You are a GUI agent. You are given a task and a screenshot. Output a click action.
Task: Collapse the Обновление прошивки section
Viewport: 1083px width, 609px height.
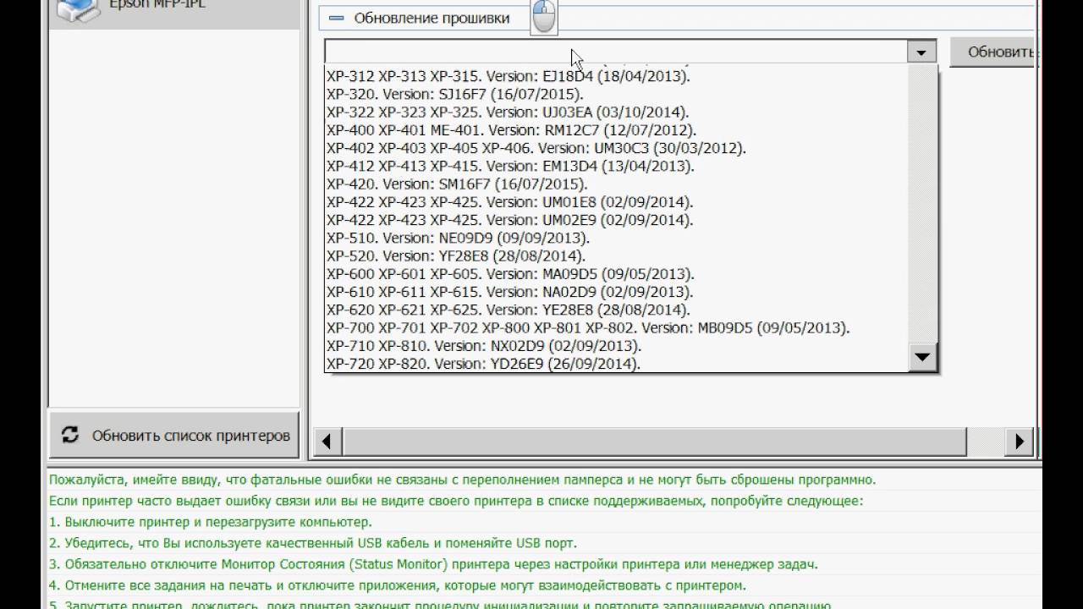pyautogui.click(x=337, y=18)
